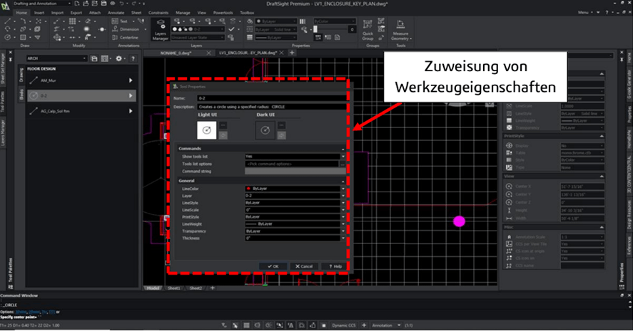
Task: Expand the LineWeight dropdown
Action: tap(343, 224)
